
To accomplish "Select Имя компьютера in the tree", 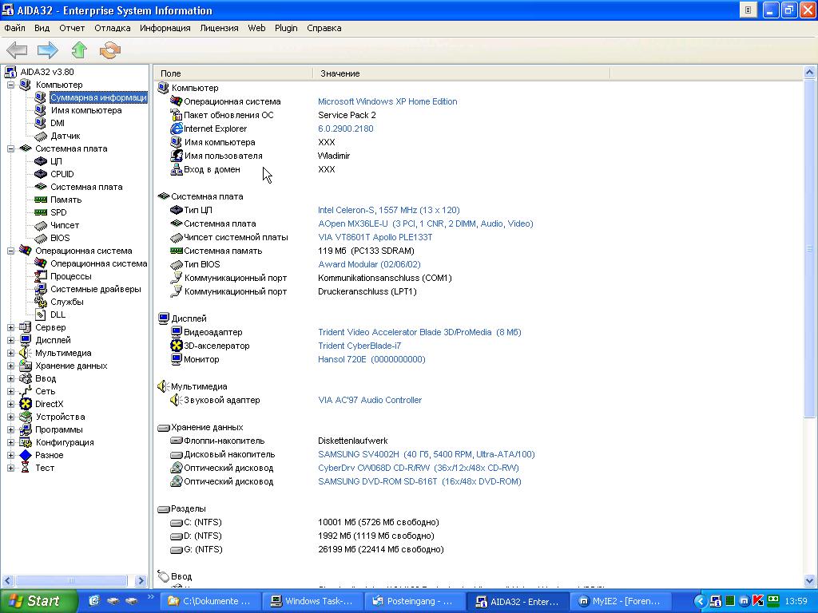I will pyautogui.click(x=86, y=110).
